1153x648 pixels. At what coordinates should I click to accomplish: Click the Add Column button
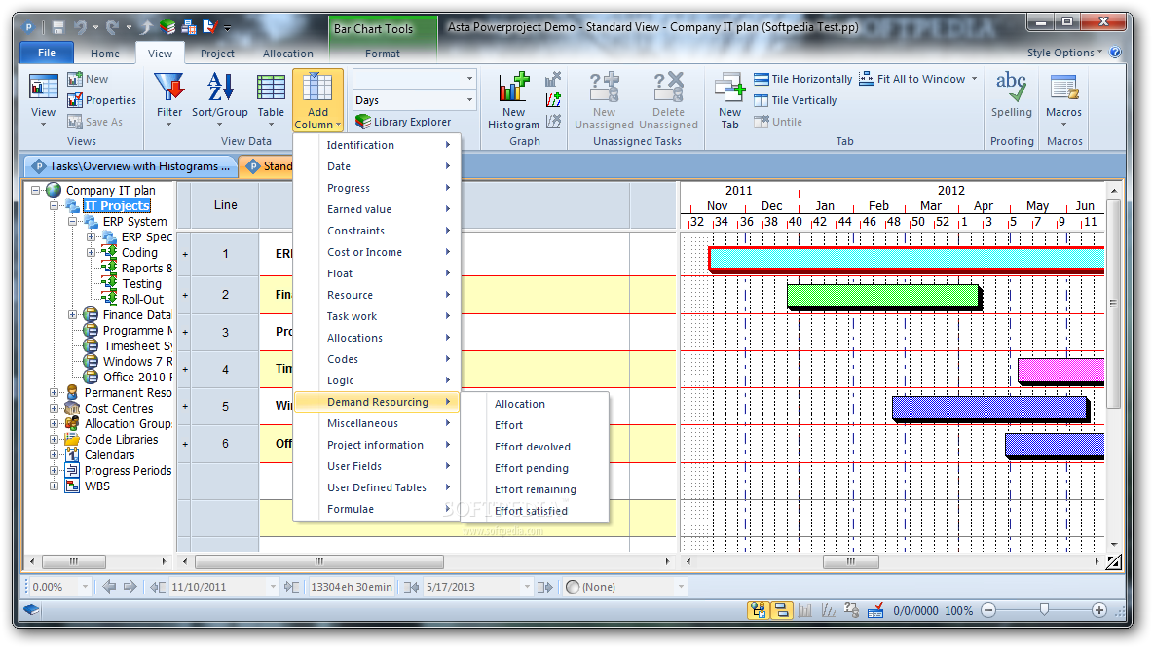point(317,100)
